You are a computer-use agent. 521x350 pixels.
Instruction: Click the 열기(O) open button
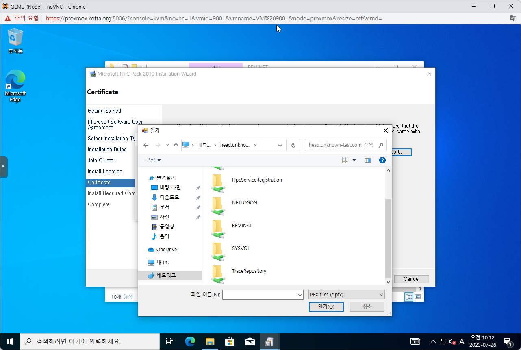(326, 307)
